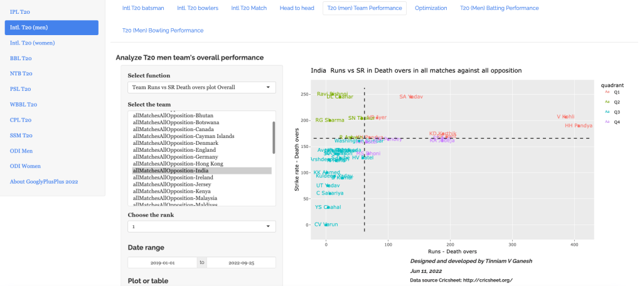Click the team list scrollbar
Viewport: 642px width, 286px height.
tap(273, 137)
